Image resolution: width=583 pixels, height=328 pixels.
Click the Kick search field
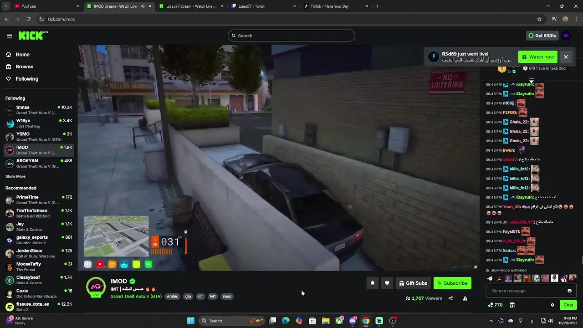tap(291, 36)
